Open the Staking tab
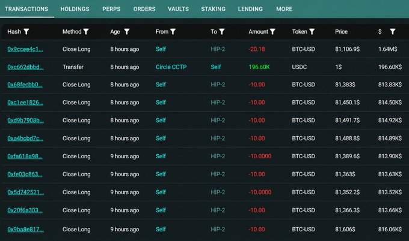This screenshot has width=409, height=241. 213,9
